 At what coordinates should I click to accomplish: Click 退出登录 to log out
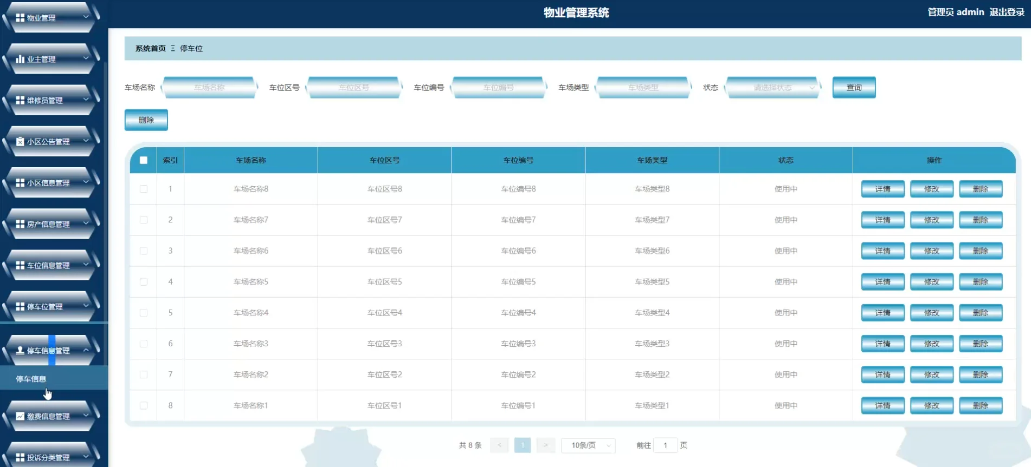click(1007, 12)
